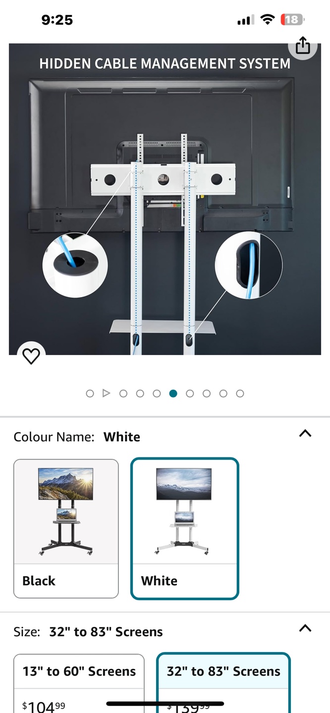Select the 32" to 83" Screens size
Viewport: 330px width, 713px height.
223,683
